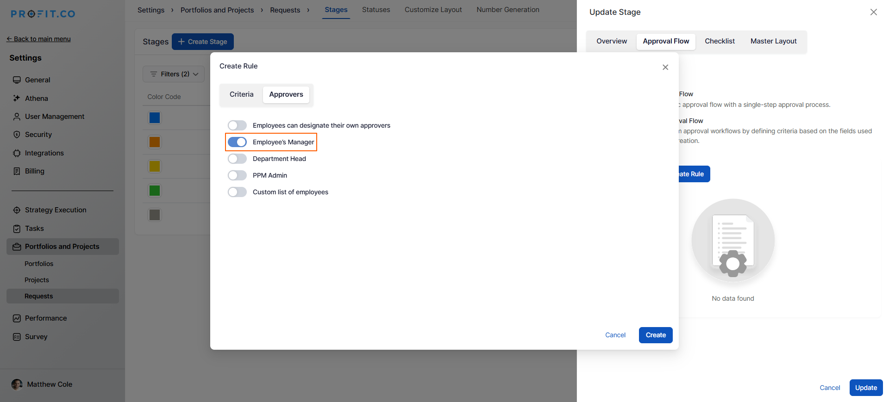Image resolution: width=889 pixels, height=402 pixels.
Task: Close the Update Stage panel
Action: click(874, 12)
